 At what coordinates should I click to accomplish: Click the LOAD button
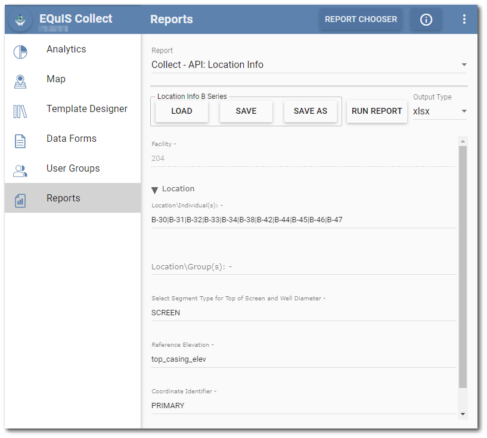181,111
